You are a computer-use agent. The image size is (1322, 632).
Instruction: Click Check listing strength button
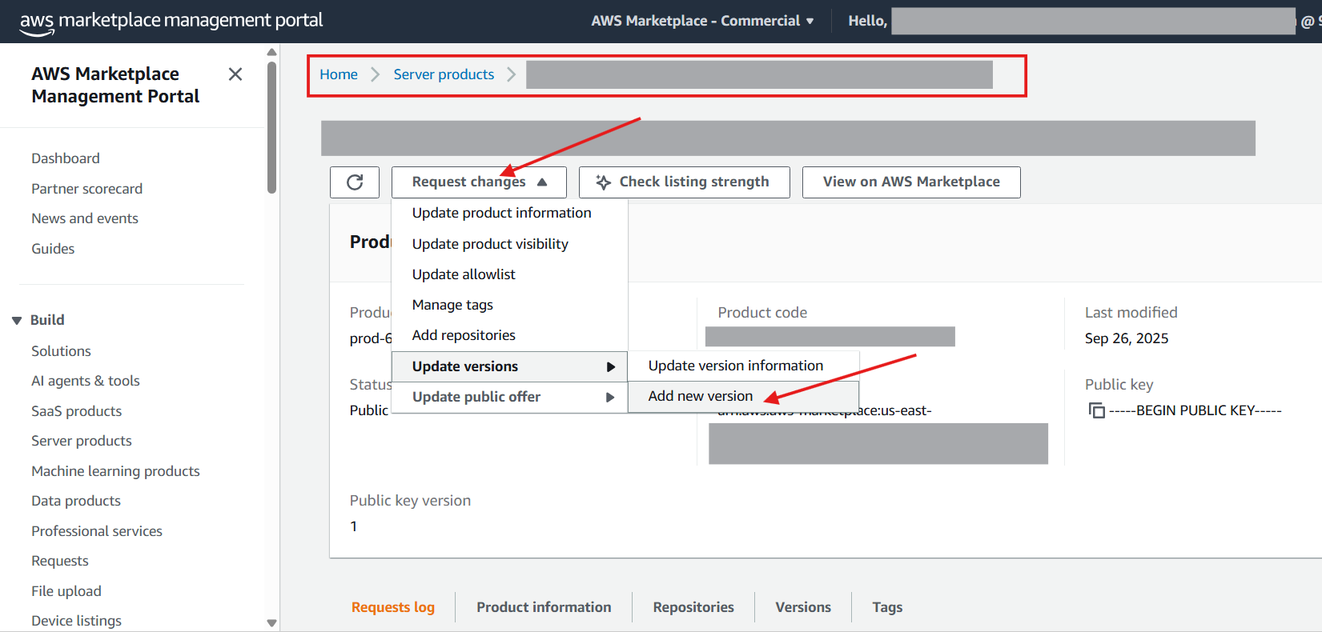click(x=685, y=182)
